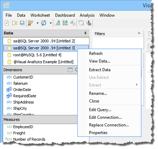Viewport: 158px width, 149px height.
Task: Click the Measures section header
Action: pyautogui.click(x=11, y=119)
